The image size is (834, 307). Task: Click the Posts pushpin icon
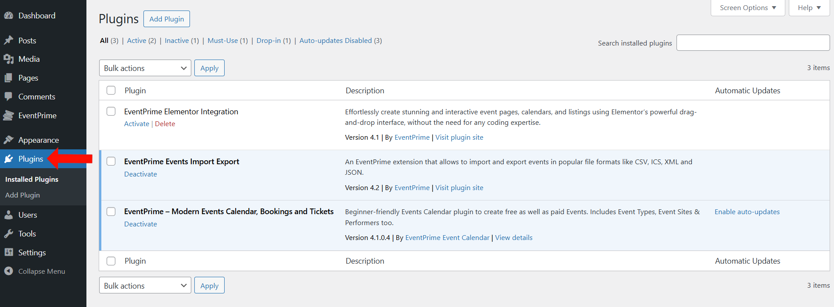point(8,40)
